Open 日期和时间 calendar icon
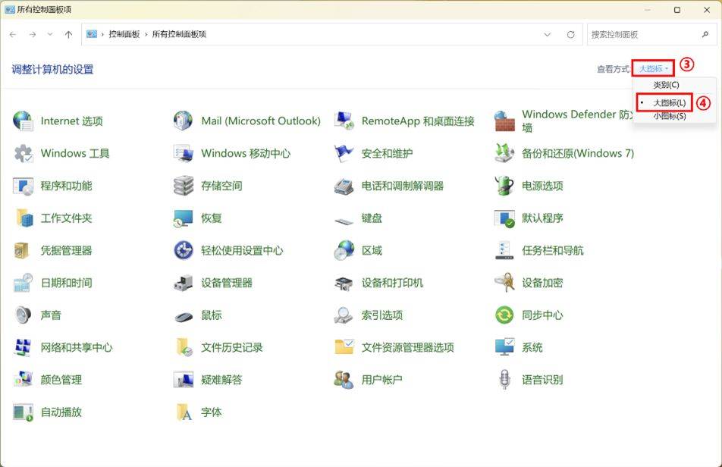722x467 pixels. [23, 283]
